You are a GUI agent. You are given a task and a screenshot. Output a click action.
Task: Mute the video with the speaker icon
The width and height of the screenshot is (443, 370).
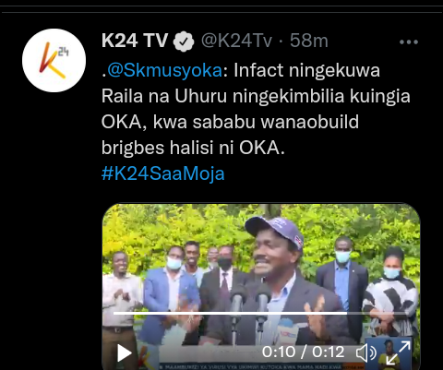366,352
